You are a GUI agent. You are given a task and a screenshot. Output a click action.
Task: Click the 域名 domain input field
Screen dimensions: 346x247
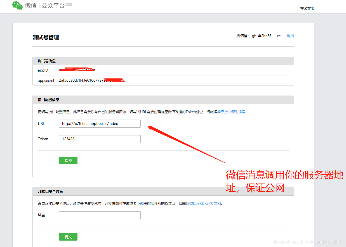pos(100,215)
